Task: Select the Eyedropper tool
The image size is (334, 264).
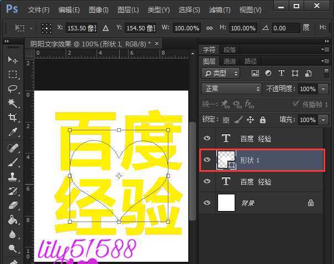Action: [x=12, y=133]
